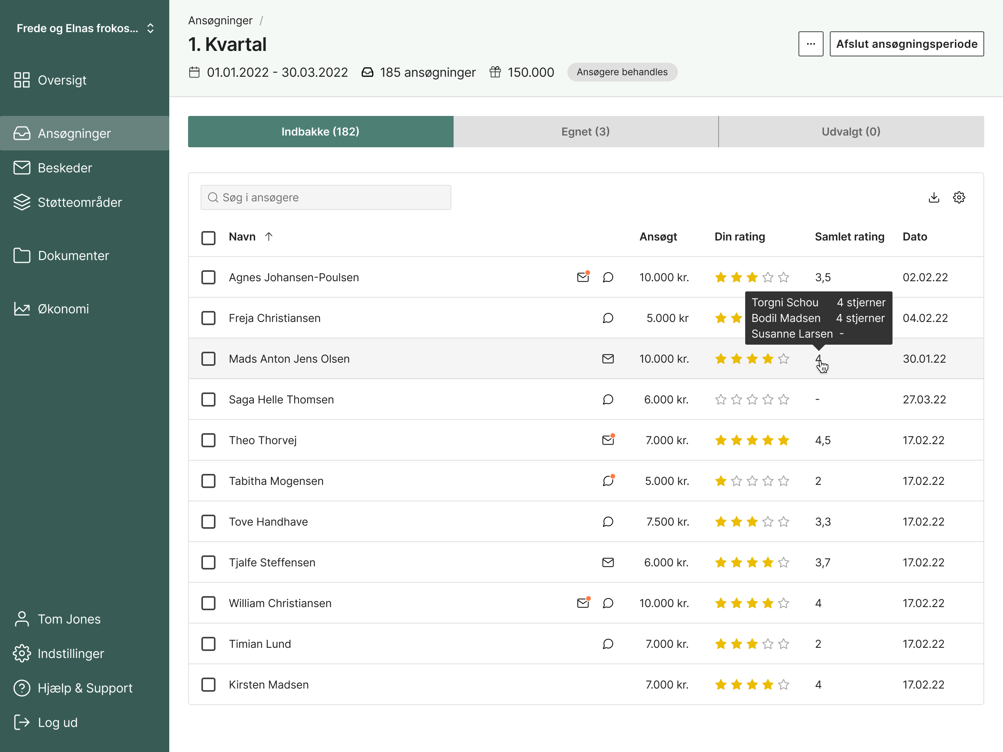Viewport: 1003px width, 752px height.
Task: Click Afslut ansøgningsperiode button
Action: [x=906, y=43]
